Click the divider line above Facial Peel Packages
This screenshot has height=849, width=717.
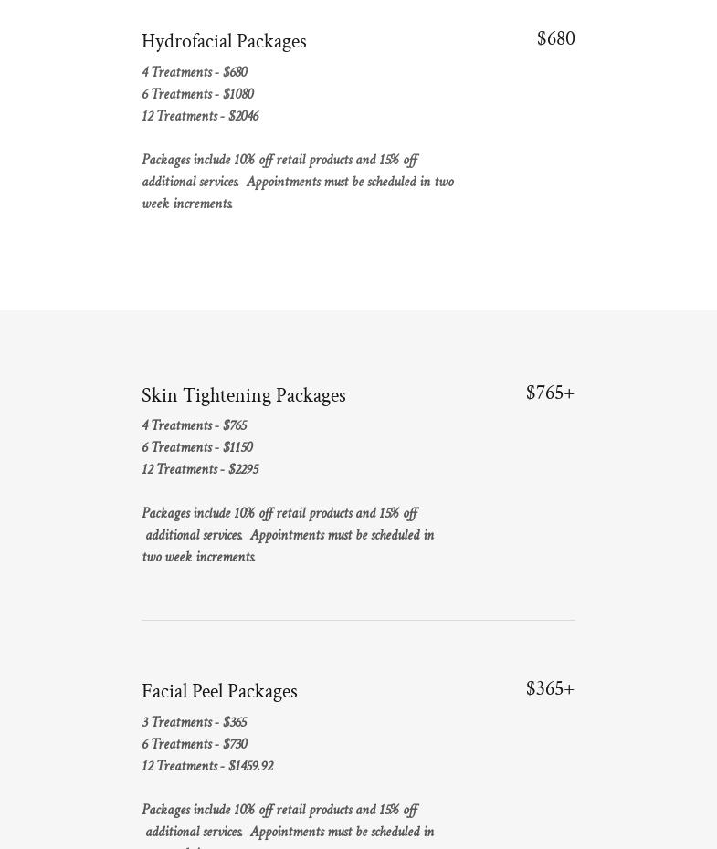pyautogui.click(x=358, y=621)
